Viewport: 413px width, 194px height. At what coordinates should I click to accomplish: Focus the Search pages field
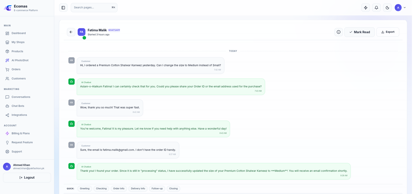(94, 7)
